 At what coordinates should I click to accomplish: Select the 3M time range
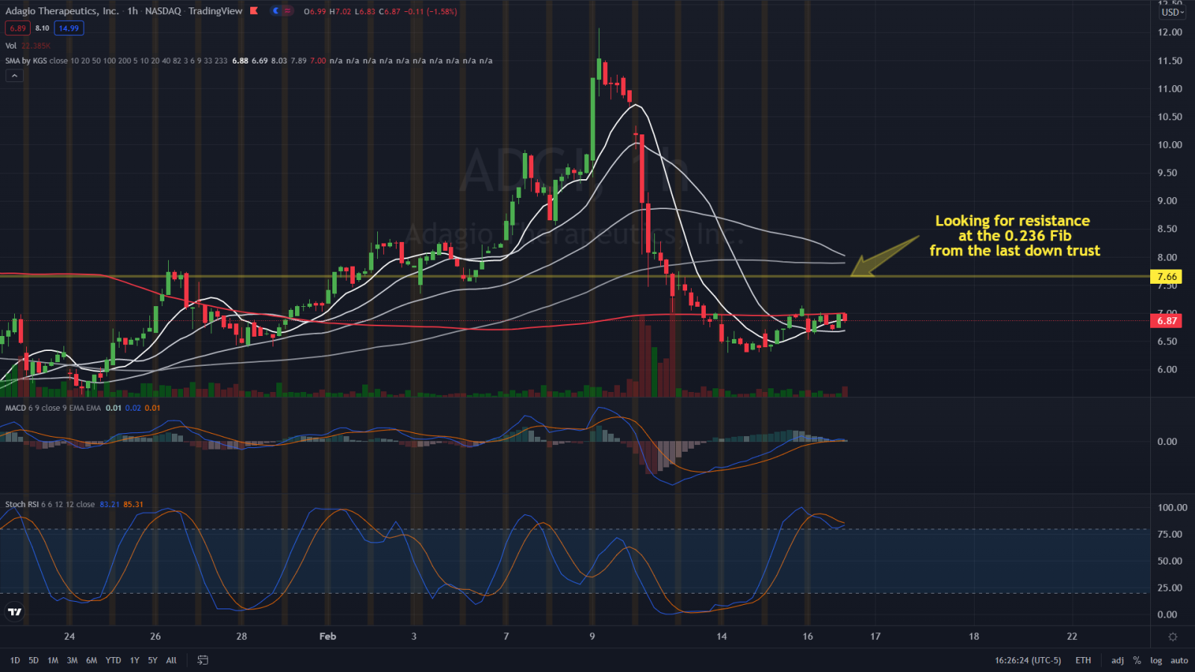72,660
